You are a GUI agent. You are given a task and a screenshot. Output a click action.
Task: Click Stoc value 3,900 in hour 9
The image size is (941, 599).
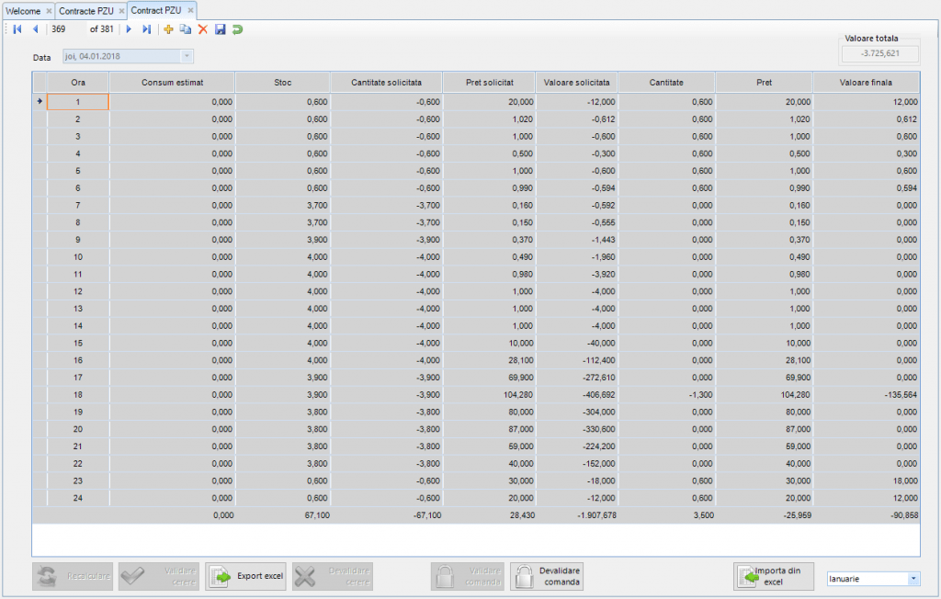coord(283,240)
